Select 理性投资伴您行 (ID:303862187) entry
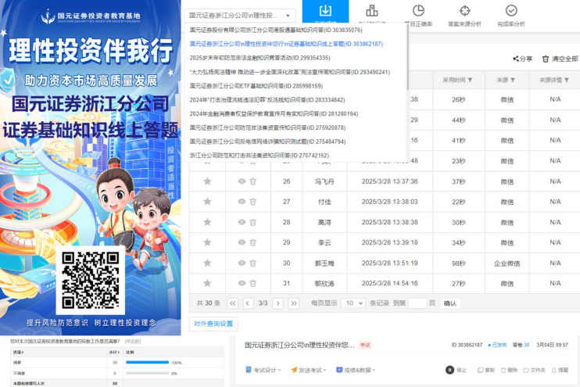580x387 pixels. point(286,44)
